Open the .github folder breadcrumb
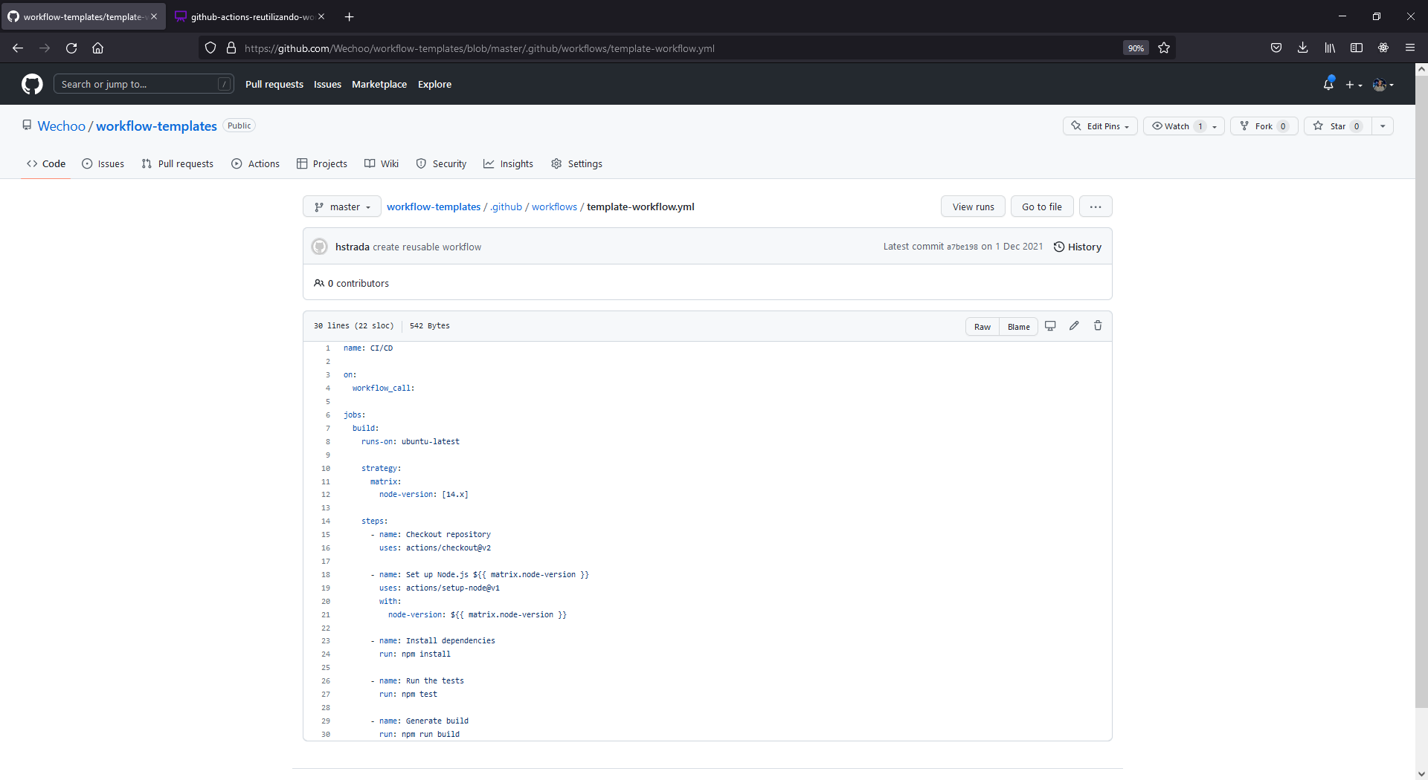The width and height of the screenshot is (1428, 780). [x=506, y=207]
